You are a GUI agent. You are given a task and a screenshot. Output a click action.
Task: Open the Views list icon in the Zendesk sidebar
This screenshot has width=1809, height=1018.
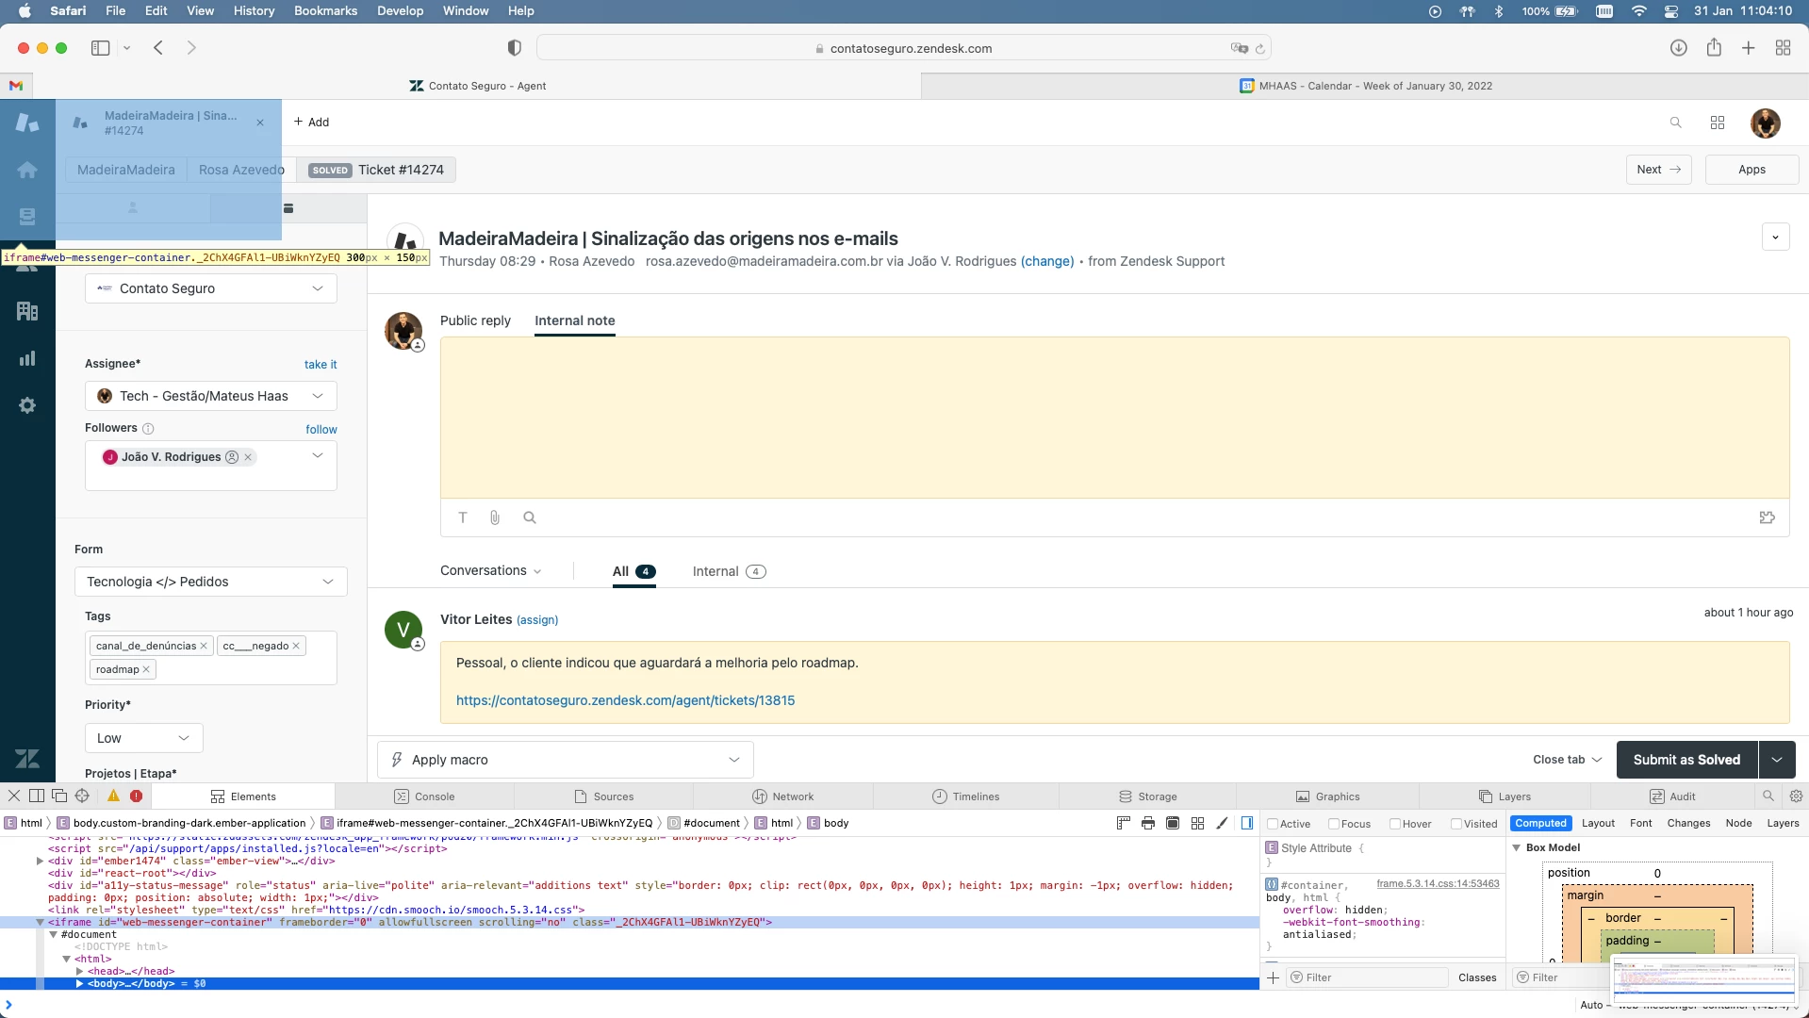(x=27, y=217)
